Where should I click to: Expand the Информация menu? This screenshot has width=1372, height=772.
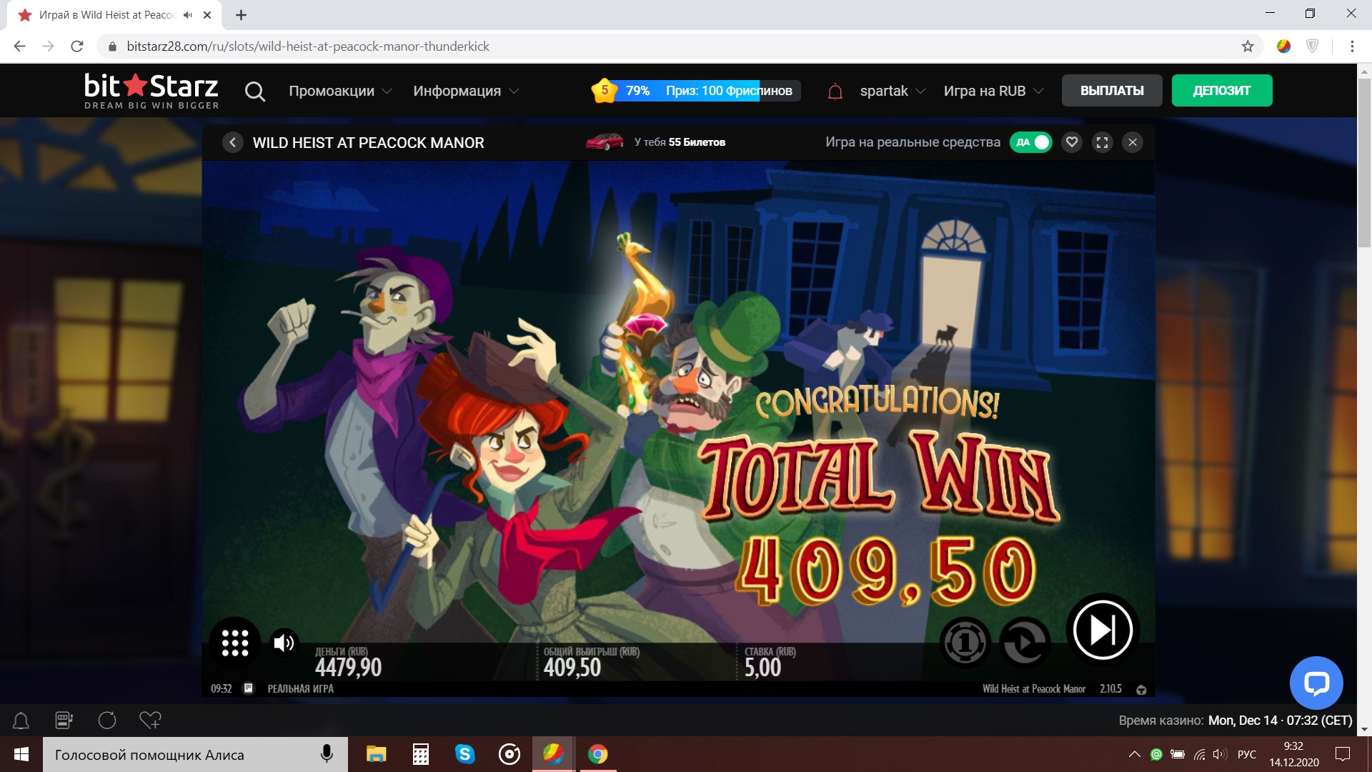tap(466, 91)
